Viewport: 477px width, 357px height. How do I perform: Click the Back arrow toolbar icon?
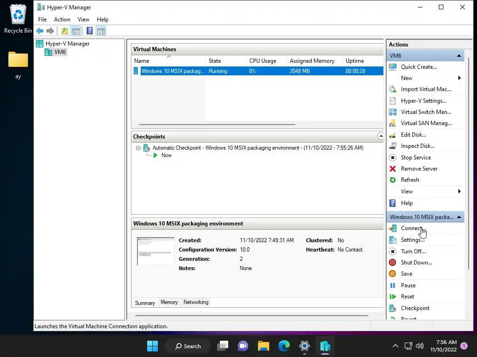coord(40,31)
